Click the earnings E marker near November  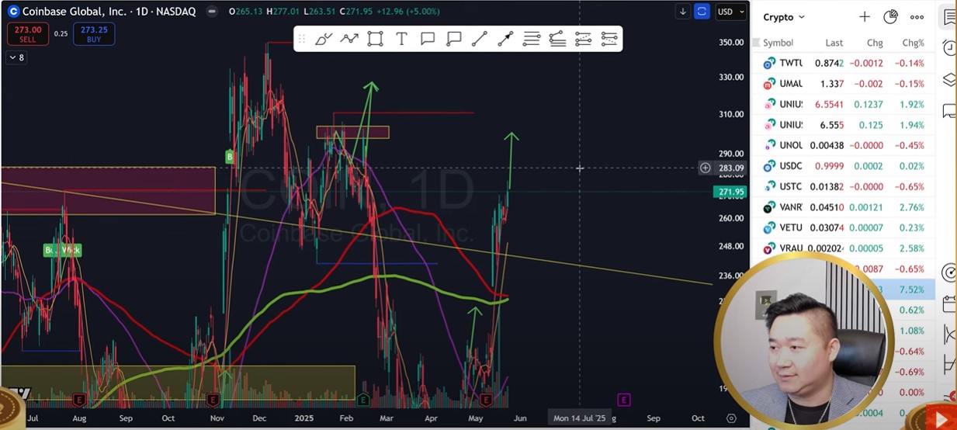tap(213, 400)
